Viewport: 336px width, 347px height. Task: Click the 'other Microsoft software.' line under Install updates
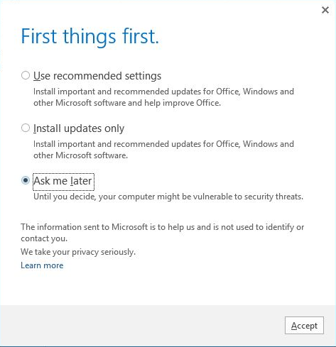click(x=80, y=155)
